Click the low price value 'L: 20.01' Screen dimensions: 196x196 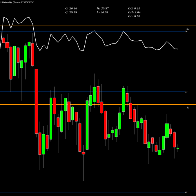click(102, 13)
